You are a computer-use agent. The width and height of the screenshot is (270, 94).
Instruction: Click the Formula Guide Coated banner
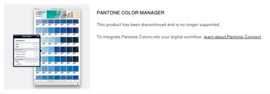pos(57,14)
